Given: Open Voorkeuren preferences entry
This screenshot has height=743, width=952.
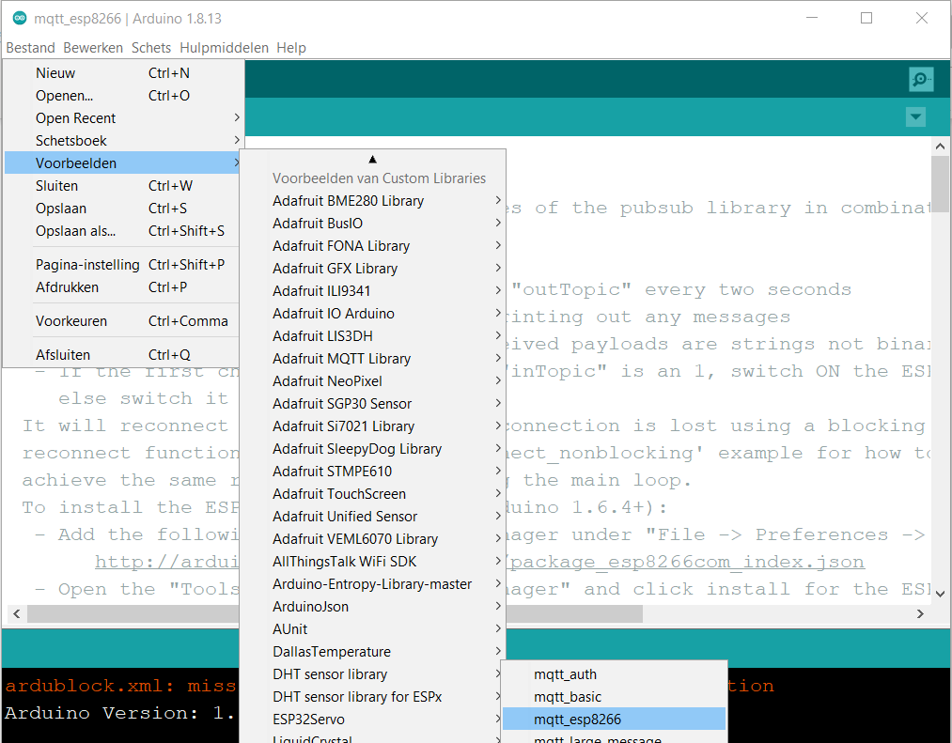Looking at the screenshot, I should pyautogui.click(x=121, y=320).
